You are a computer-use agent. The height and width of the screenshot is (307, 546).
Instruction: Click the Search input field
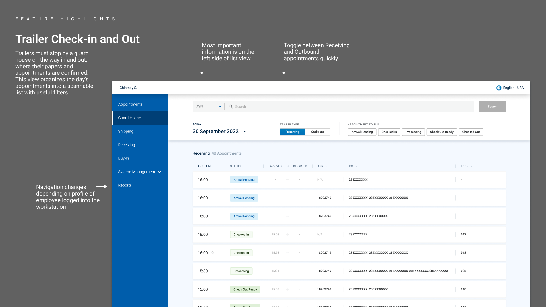pyautogui.click(x=353, y=107)
